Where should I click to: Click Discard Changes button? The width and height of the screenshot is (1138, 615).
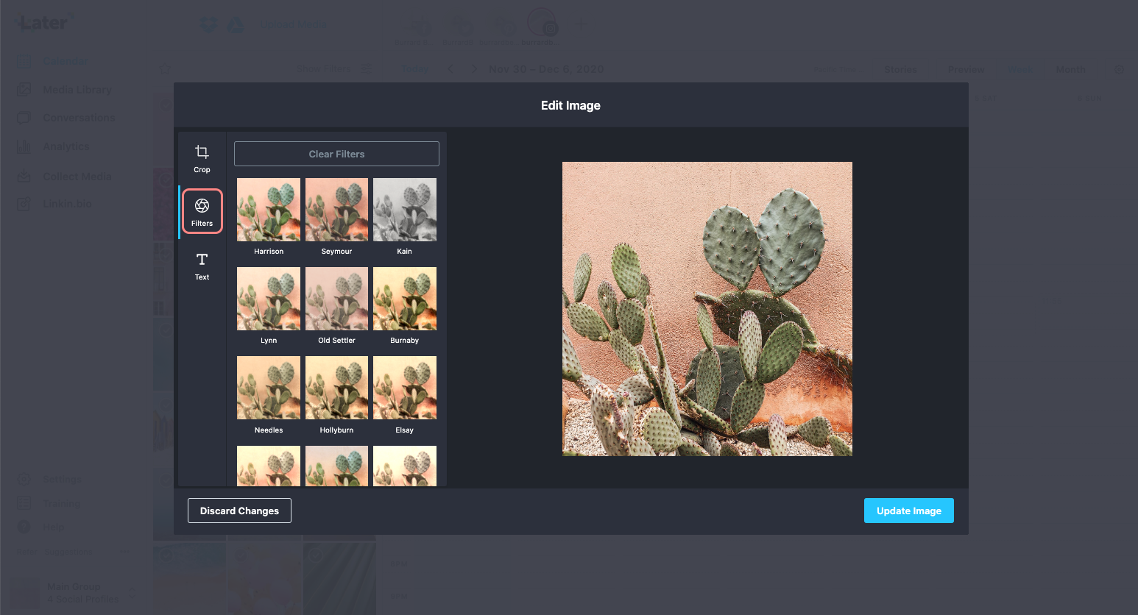point(239,511)
